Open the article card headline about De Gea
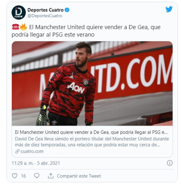 click(x=91, y=132)
